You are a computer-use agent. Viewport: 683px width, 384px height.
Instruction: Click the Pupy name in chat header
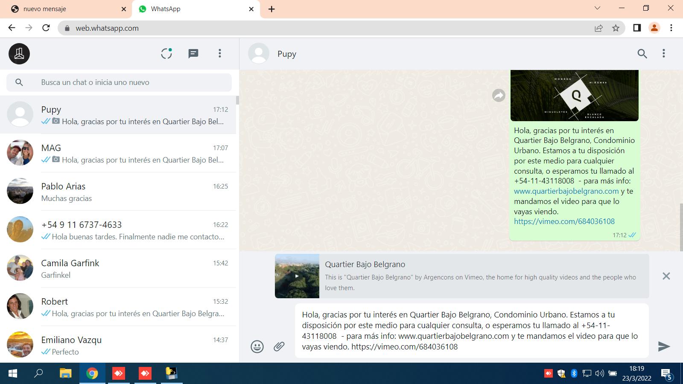click(287, 54)
